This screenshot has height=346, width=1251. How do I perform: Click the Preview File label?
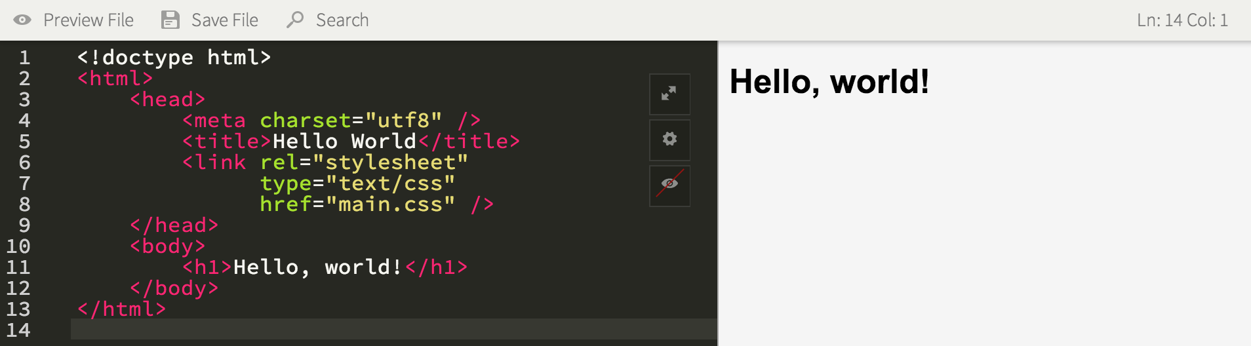point(89,20)
